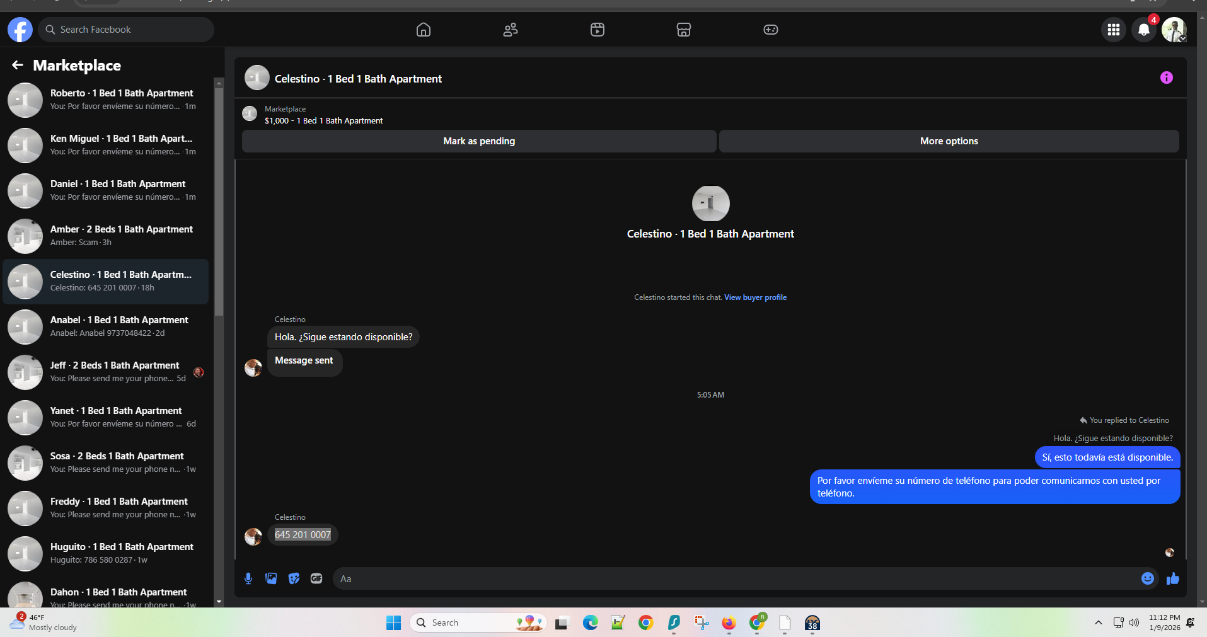
Task: Open the Windows Start menu
Action: coord(394,623)
